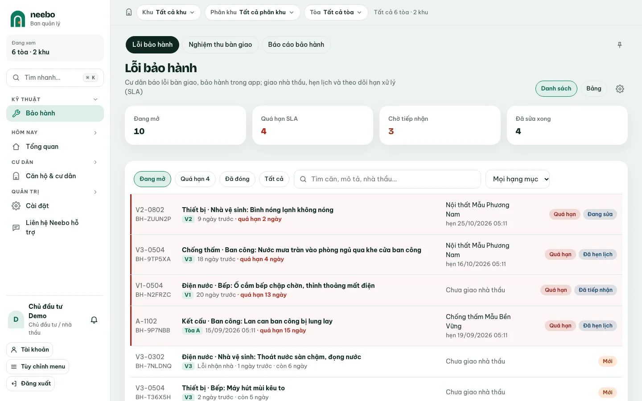Open the Mọi hạng mục dropdown
Viewport: 642px width, 401px height.
tap(518, 179)
